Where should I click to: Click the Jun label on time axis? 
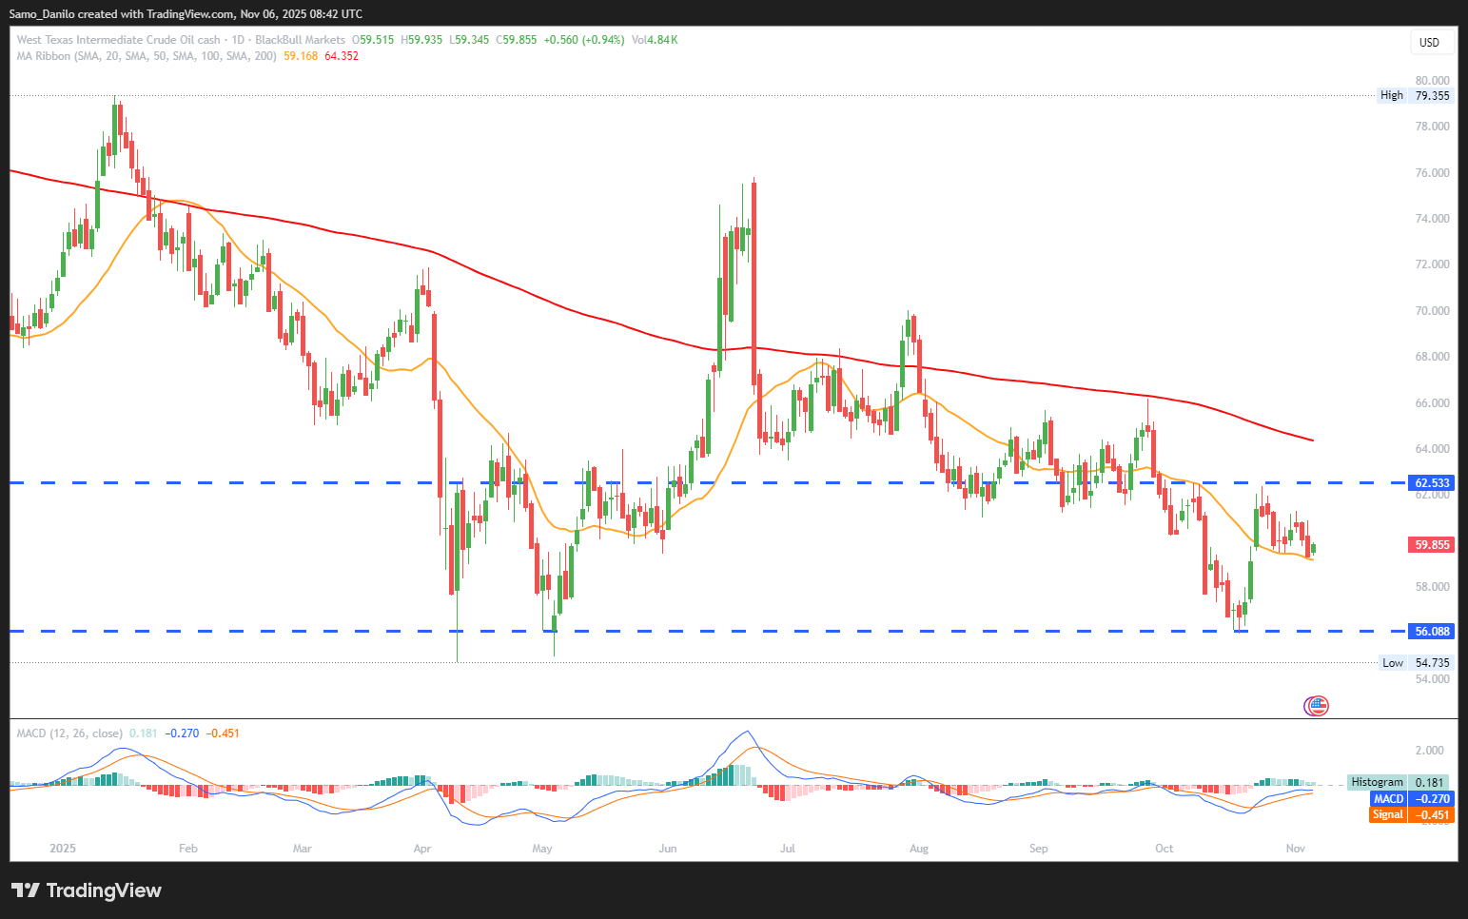[x=668, y=849]
